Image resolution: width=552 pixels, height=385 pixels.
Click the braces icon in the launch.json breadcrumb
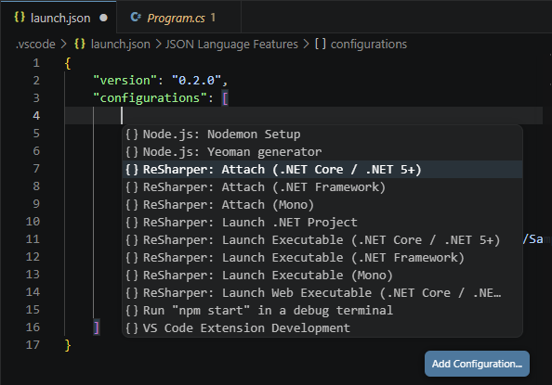(x=80, y=44)
